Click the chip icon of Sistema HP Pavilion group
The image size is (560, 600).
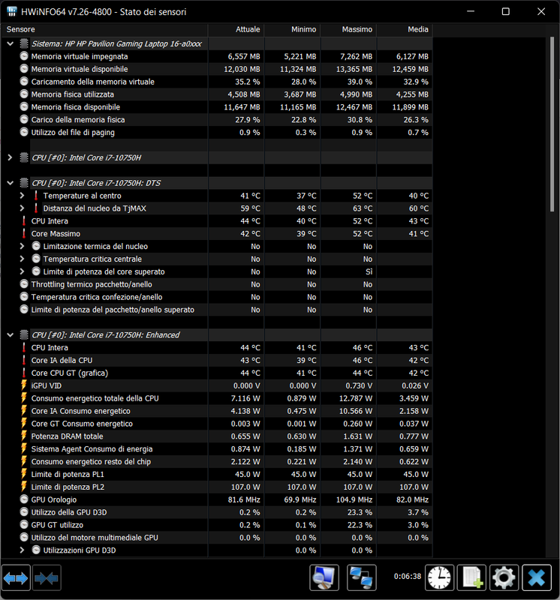click(x=24, y=43)
